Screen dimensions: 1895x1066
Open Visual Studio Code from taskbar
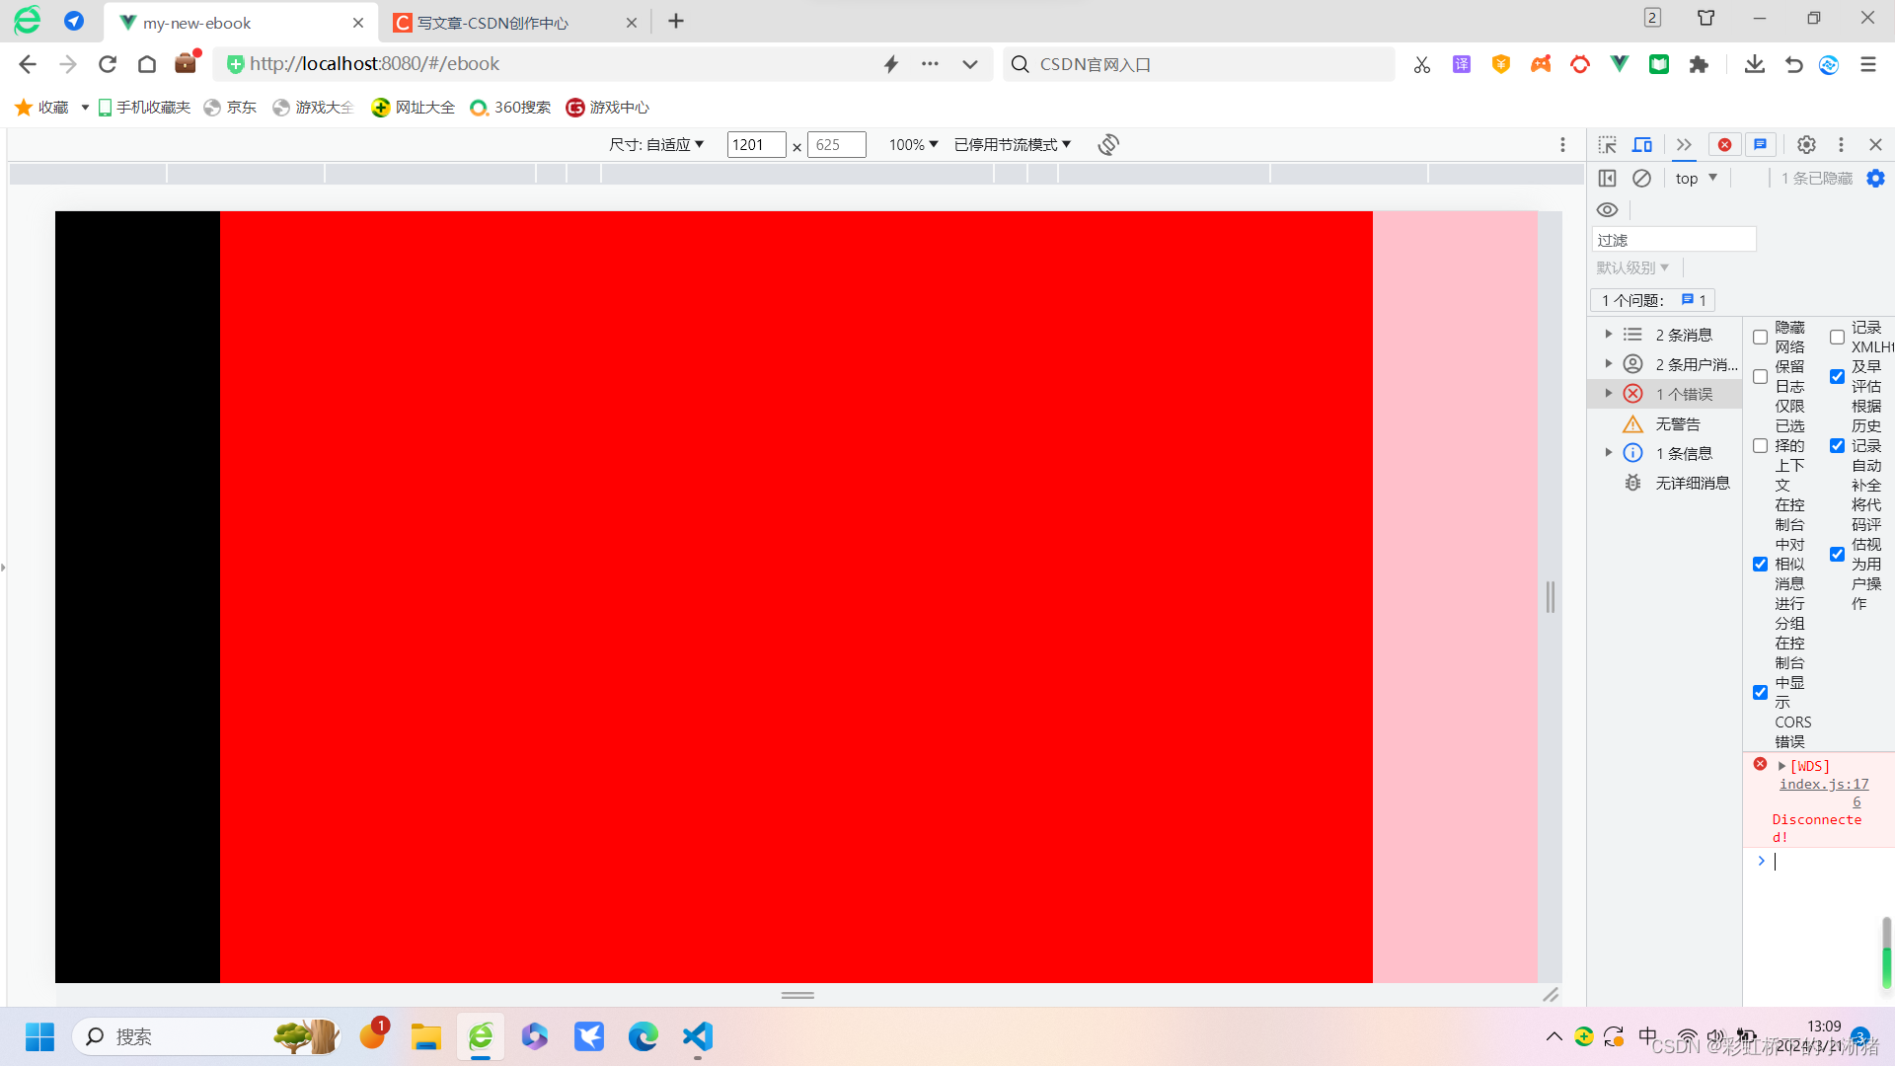click(697, 1036)
